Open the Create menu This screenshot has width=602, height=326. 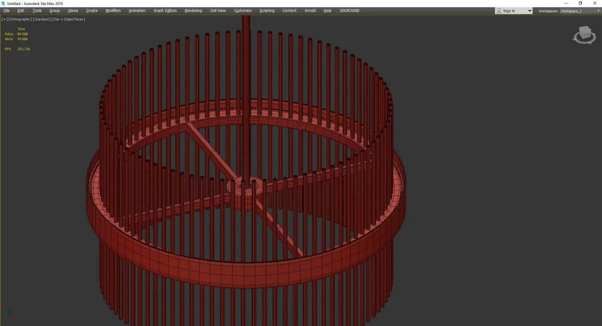coord(92,11)
